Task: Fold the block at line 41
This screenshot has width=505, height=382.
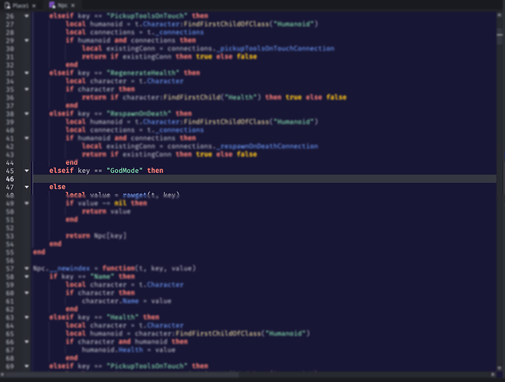Action: click(x=27, y=138)
